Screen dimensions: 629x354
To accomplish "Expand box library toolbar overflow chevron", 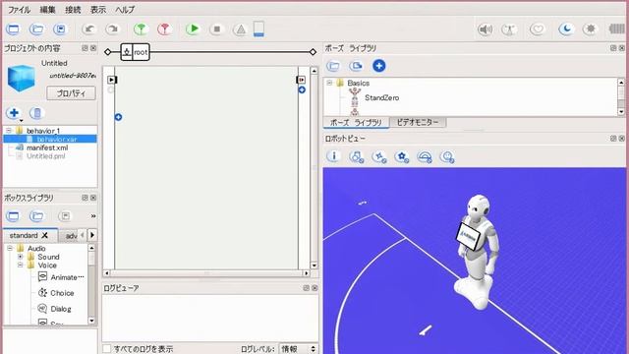I will pos(93,216).
